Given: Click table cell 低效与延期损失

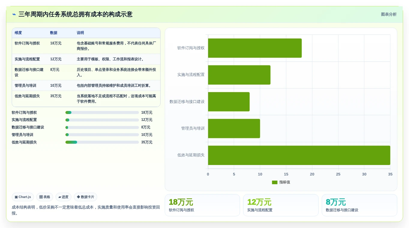Looking at the screenshot, I should (x=27, y=96).
